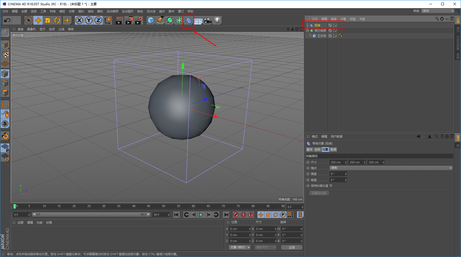Open the viewport 显示 menu

point(43,29)
